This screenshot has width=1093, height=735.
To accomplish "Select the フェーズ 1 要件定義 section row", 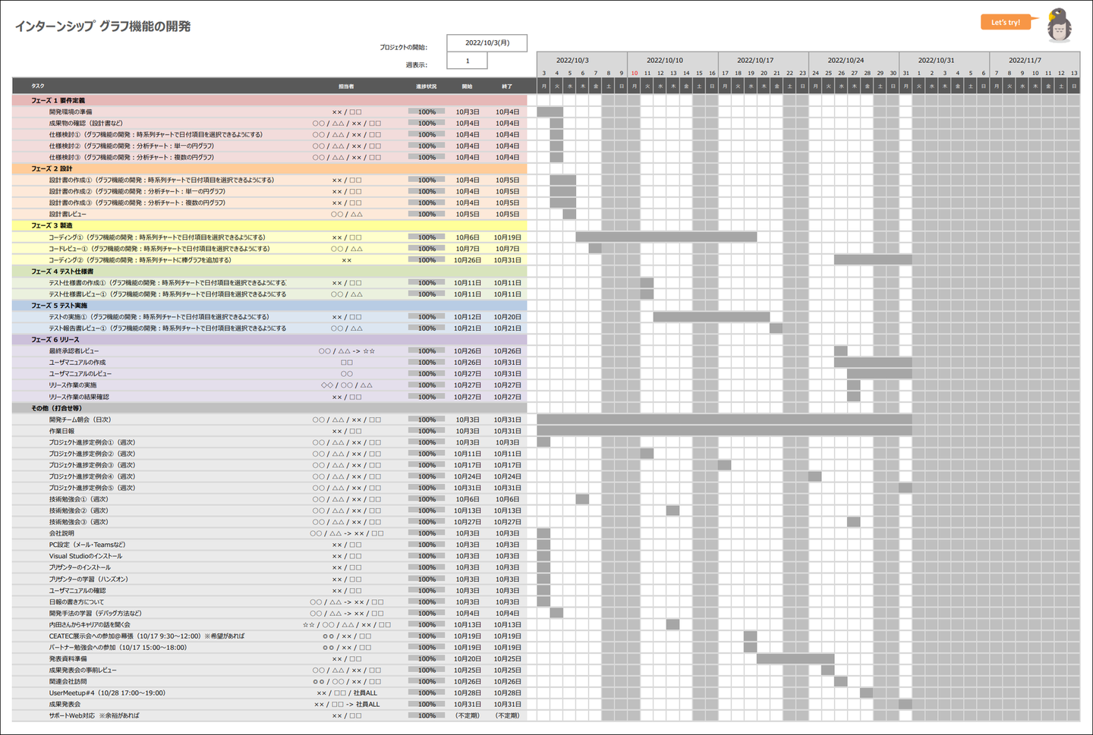I will [269, 100].
